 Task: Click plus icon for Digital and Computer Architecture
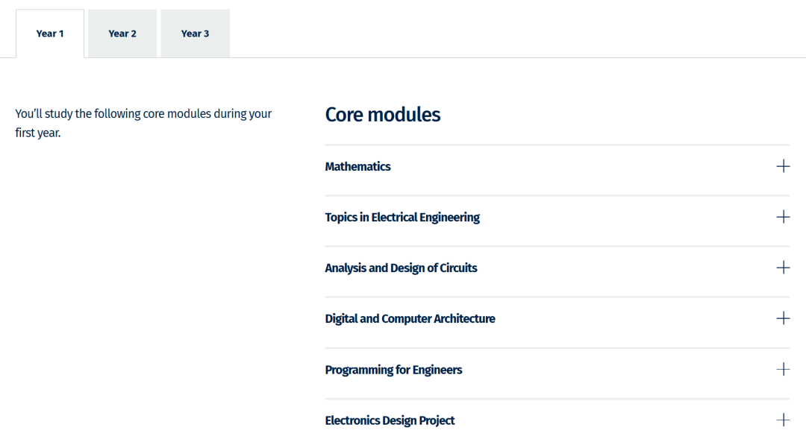pos(783,318)
